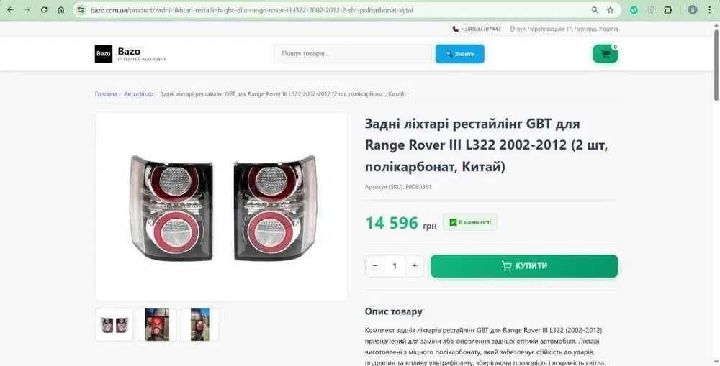Increase quantity with the plus button

coord(415,265)
